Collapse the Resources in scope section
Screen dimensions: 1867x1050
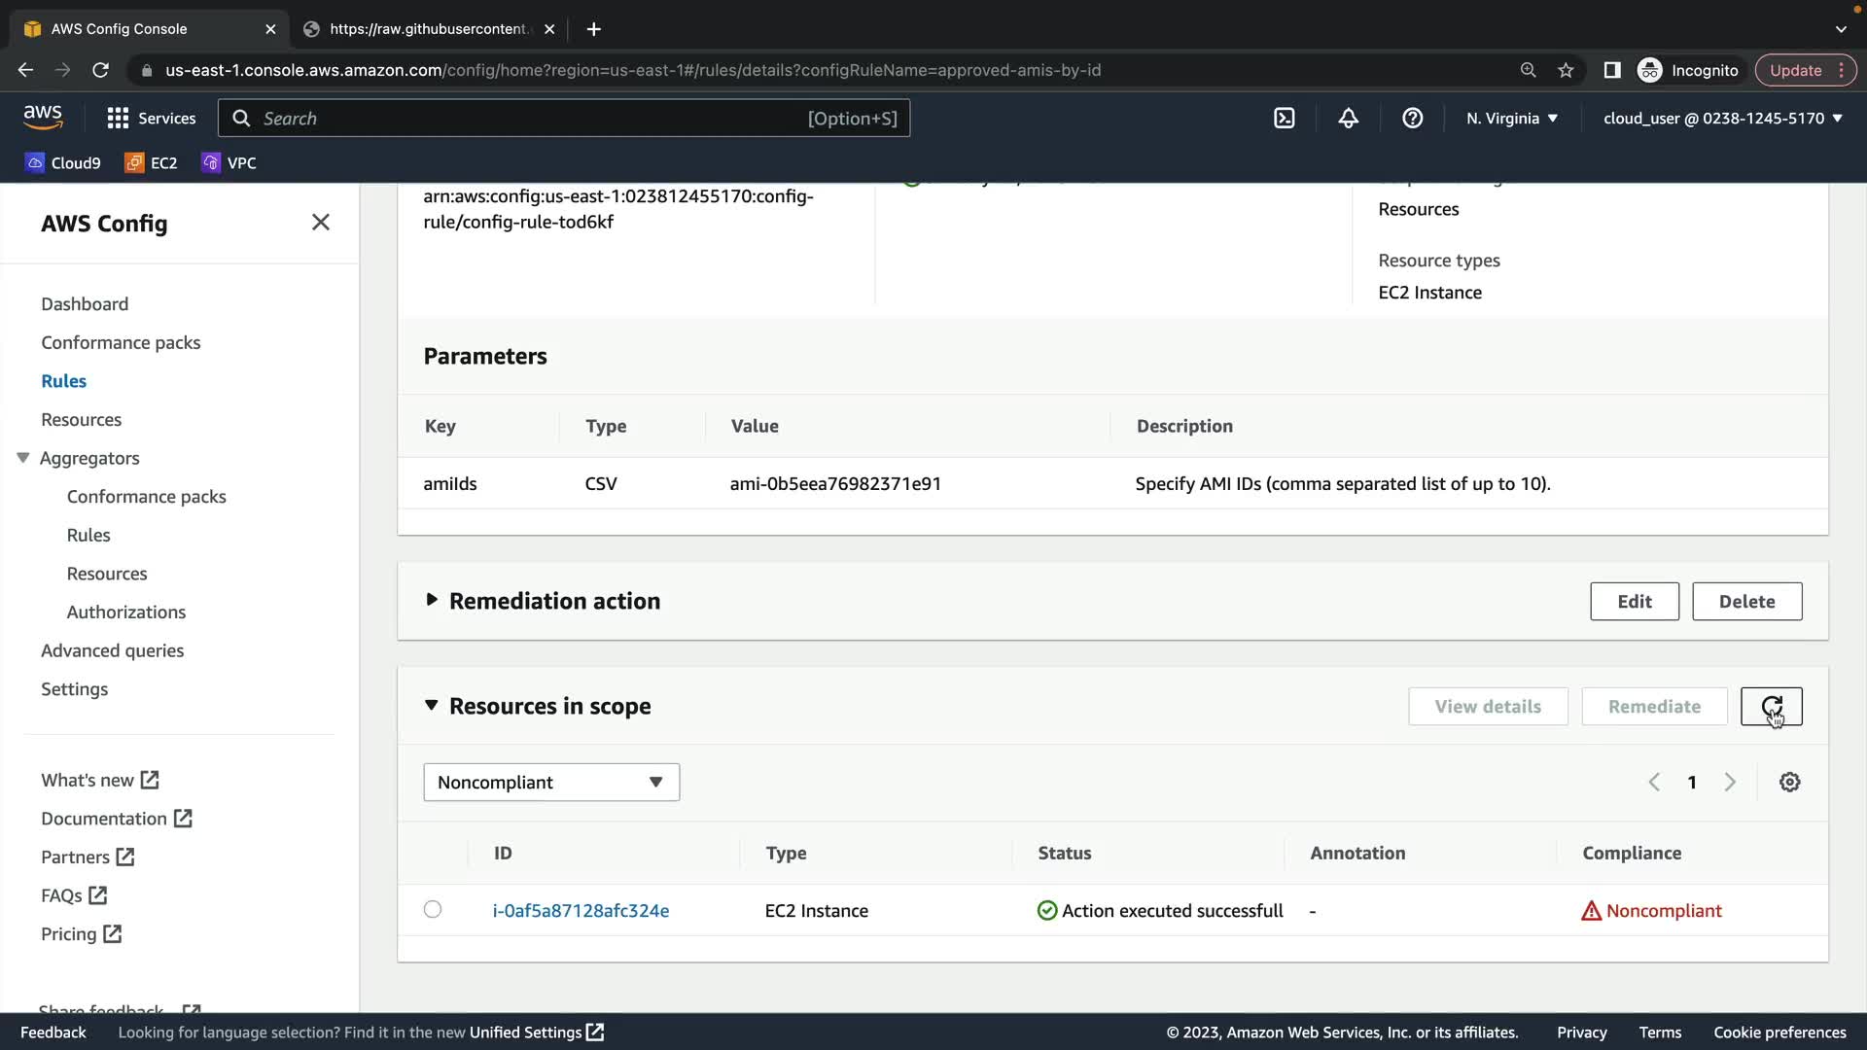pyautogui.click(x=432, y=706)
